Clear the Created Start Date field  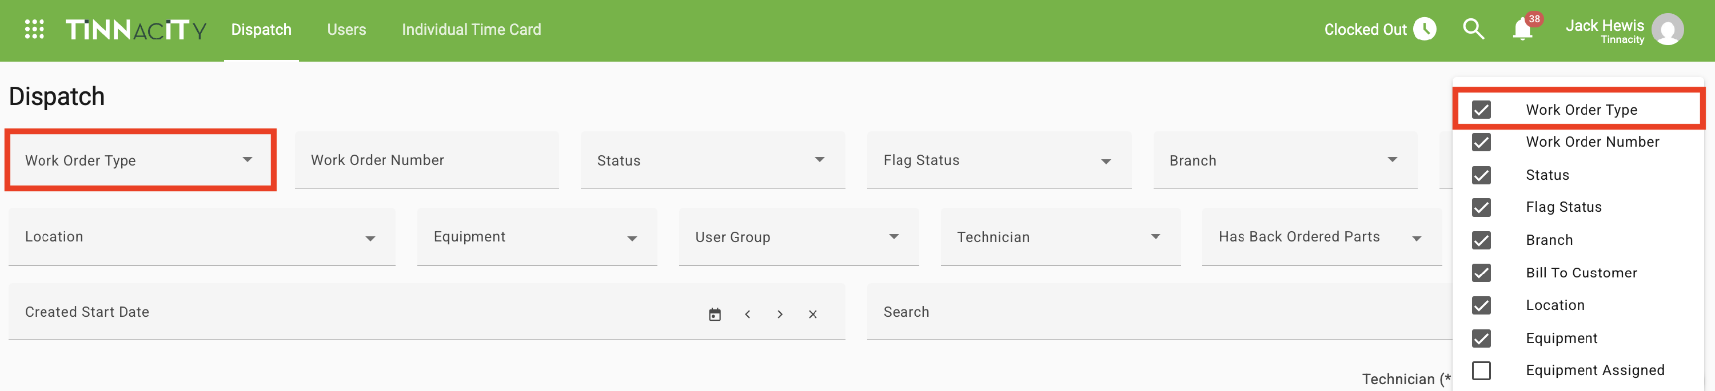coord(813,314)
